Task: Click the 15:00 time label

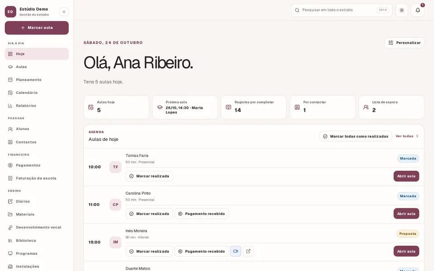Action: click(94, 242)
